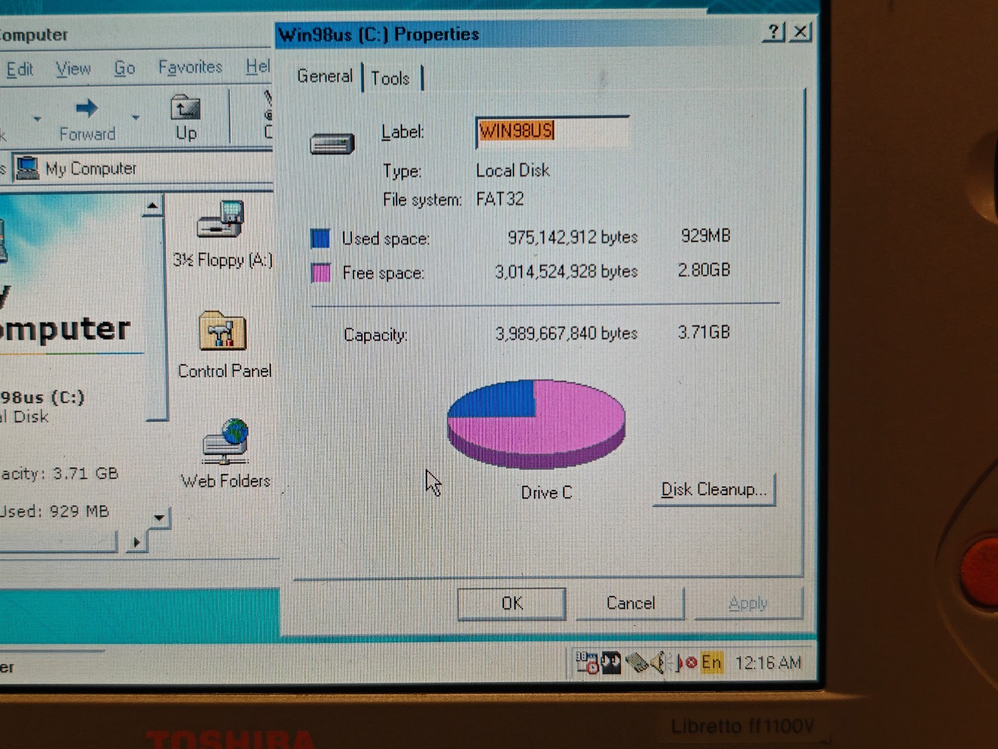Close the Properties dialog with X
This screenshot has height=749, width=998.
tap(800, 31)
